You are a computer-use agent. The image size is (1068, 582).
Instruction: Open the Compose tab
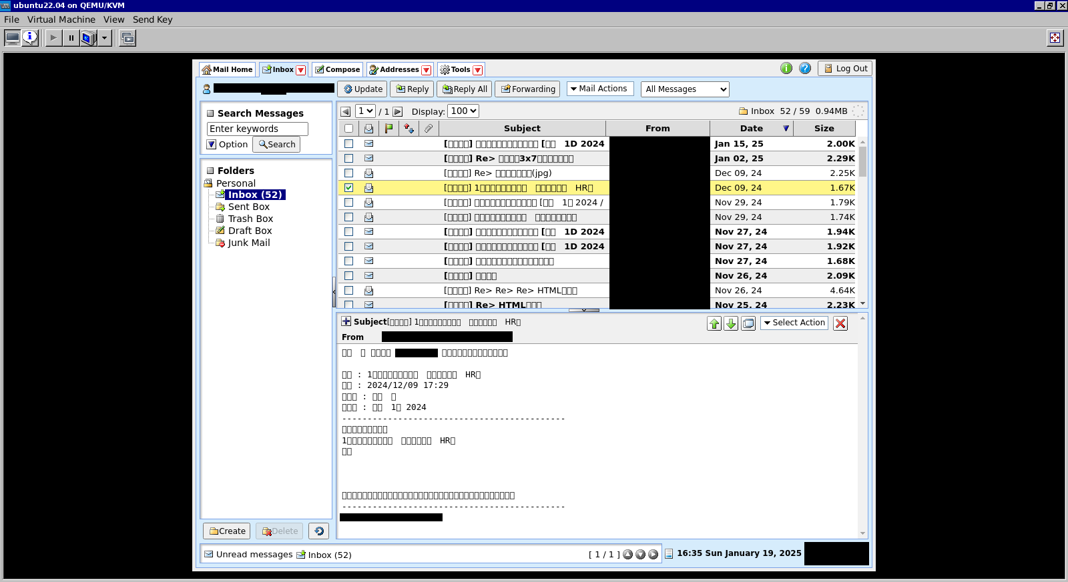(338, 69)
